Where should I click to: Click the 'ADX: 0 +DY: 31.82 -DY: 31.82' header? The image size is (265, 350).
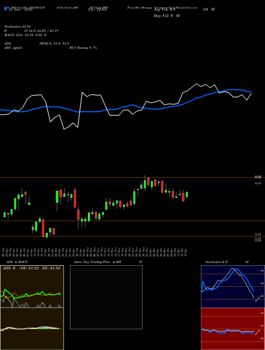pos(31,268)
